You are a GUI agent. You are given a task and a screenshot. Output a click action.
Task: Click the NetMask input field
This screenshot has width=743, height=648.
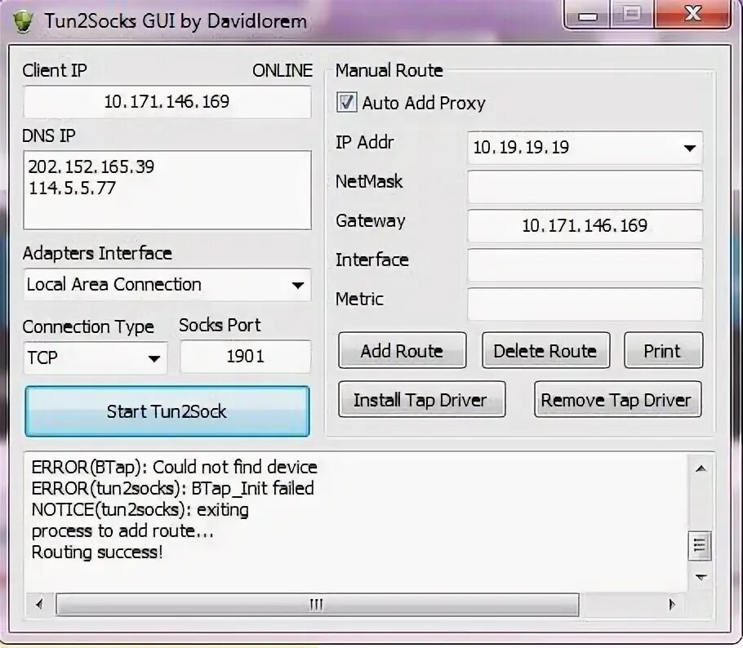[585, 187]
